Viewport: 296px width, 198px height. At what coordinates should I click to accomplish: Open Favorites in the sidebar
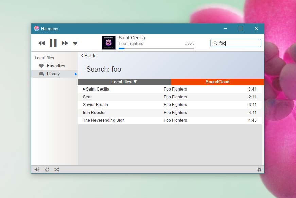coord(56,66)
